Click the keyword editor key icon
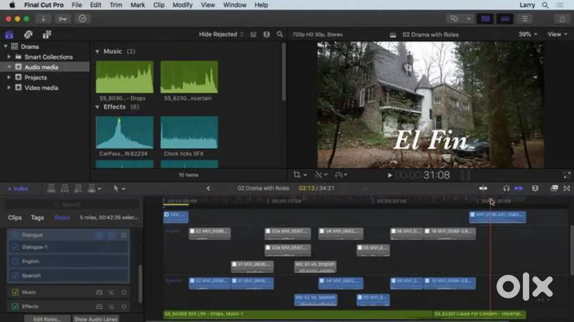574x322 pixels. [63, 19]
